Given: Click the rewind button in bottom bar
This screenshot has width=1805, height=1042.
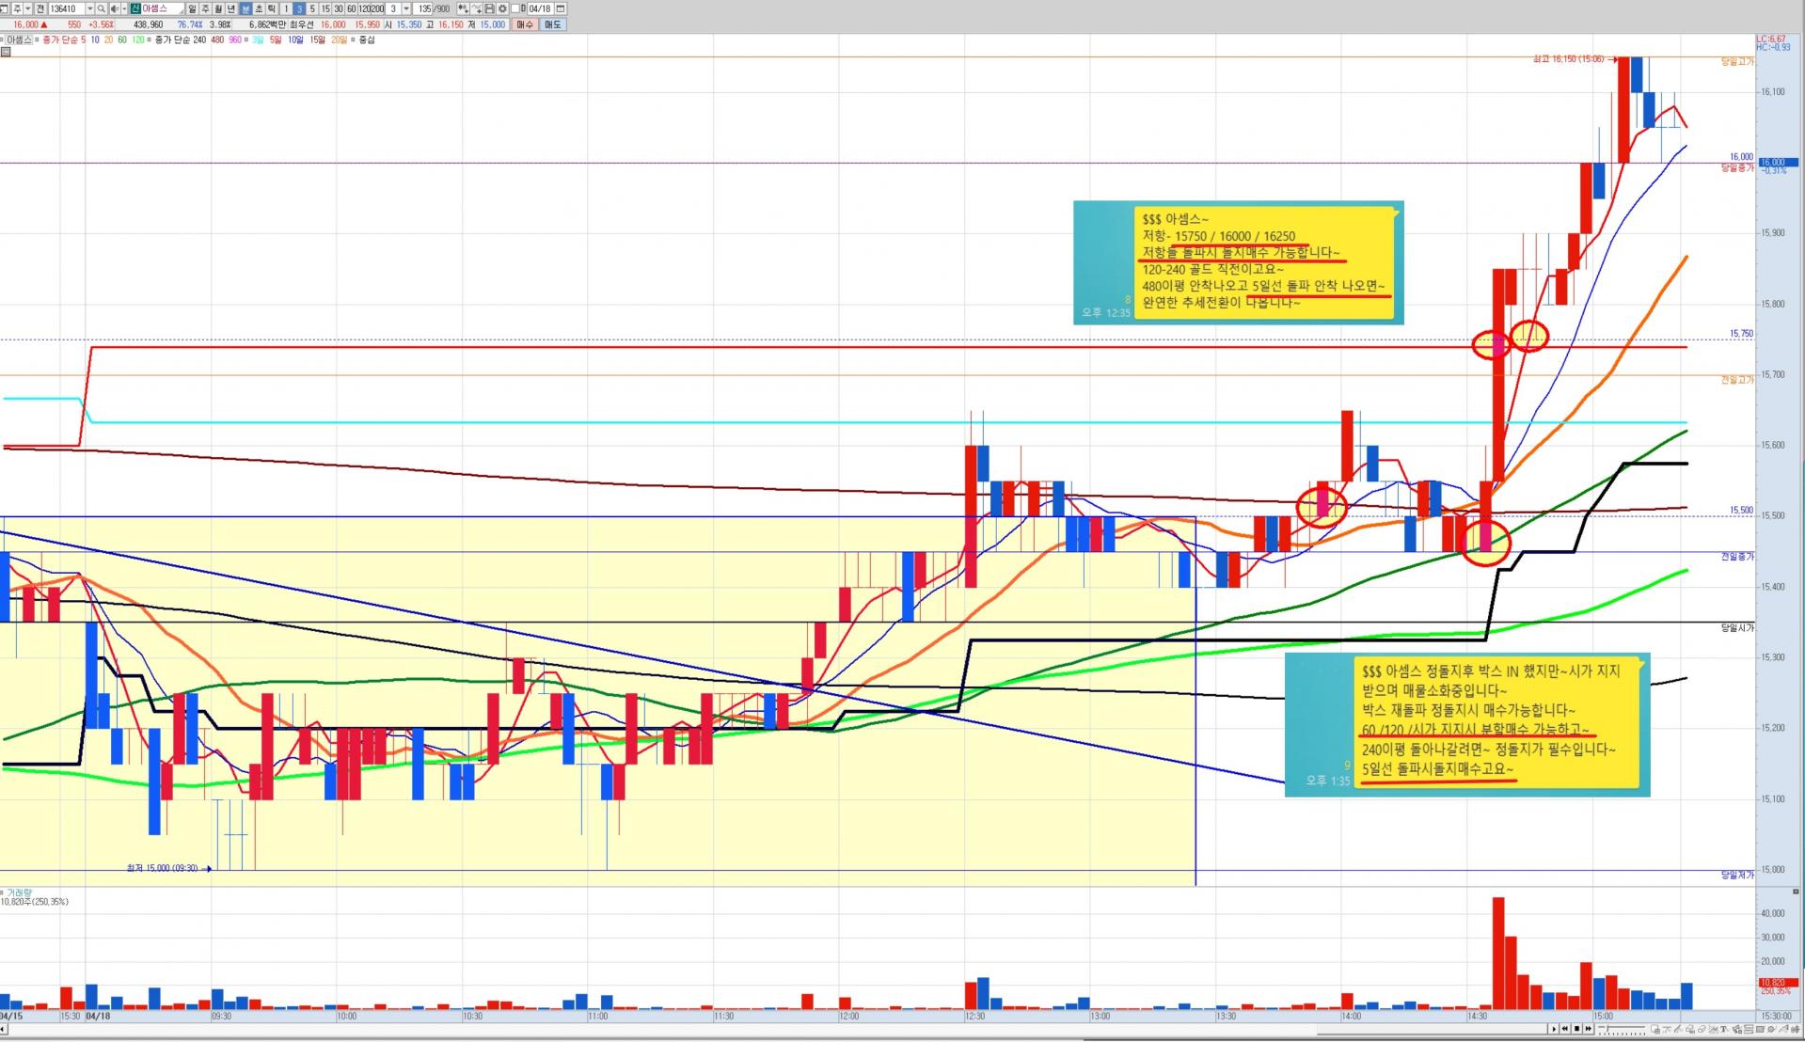Looking at the screenshot, I should pyautogui.click(x=1565, y=1029).
